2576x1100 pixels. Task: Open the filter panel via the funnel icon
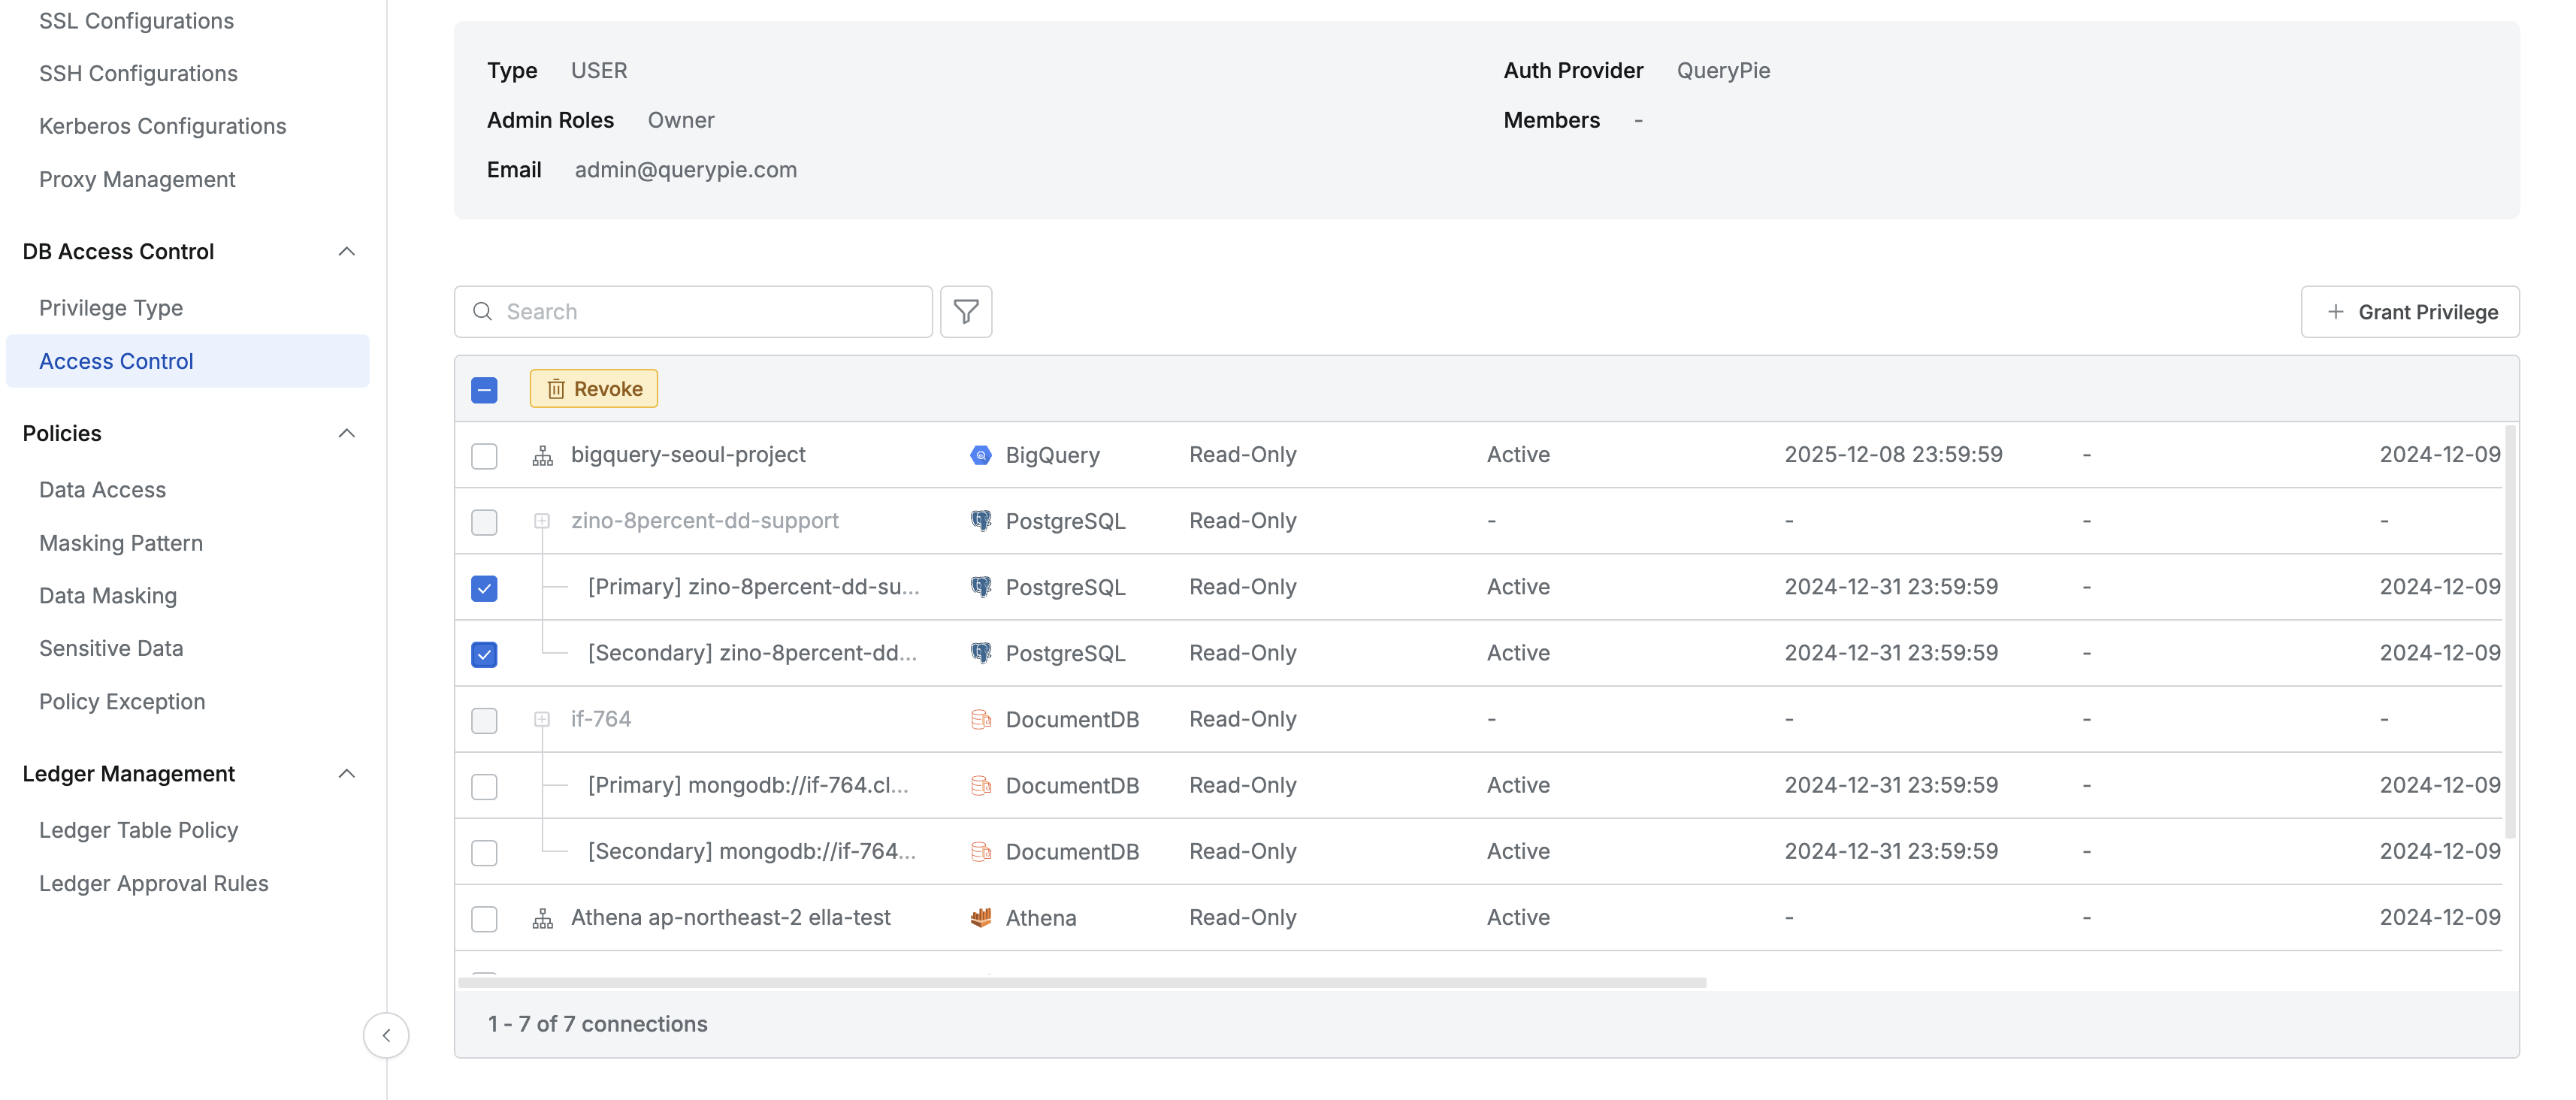tap(965, 311)
